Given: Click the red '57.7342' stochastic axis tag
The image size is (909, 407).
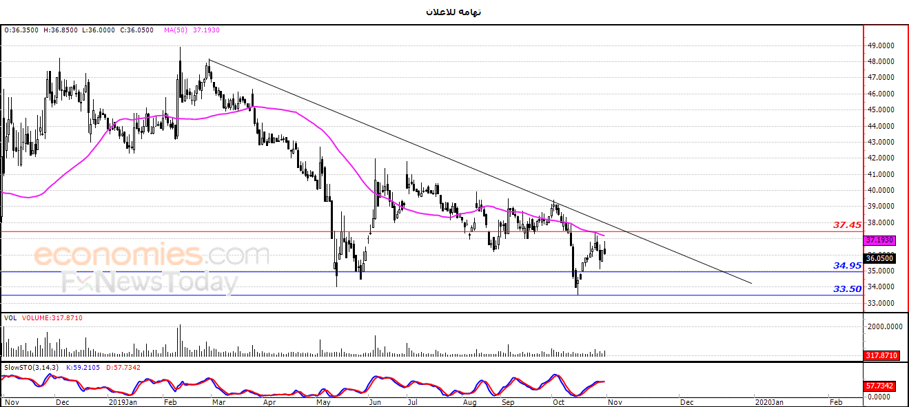Looking at the screenshot, I should (x=880, y=386).
